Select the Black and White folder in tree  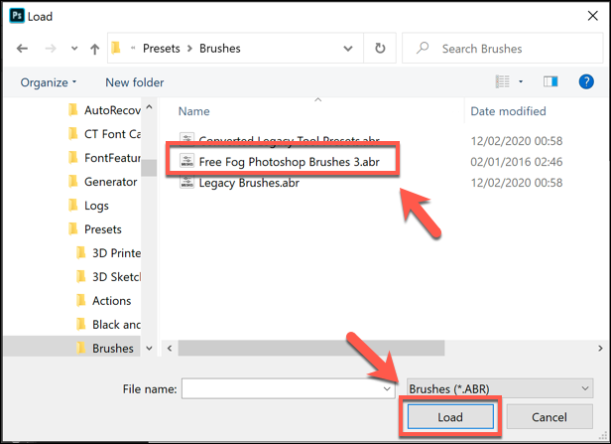coord(108,325)
